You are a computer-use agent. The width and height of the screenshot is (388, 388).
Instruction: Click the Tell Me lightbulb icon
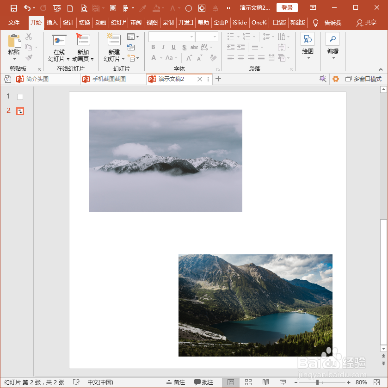click(x=315, y=23)
